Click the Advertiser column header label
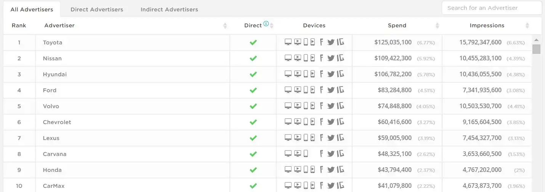 [59, 25]
